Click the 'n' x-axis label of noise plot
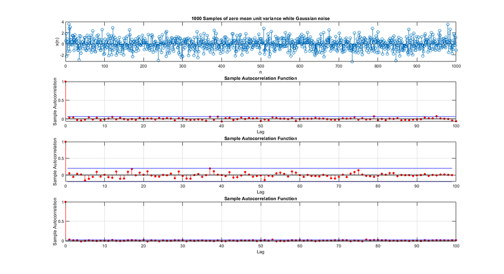This screenshot has height=274, width=504. [260, 72]
